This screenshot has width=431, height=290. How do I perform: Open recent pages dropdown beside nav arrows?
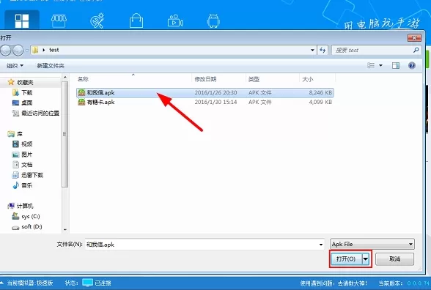pos(27,51)
